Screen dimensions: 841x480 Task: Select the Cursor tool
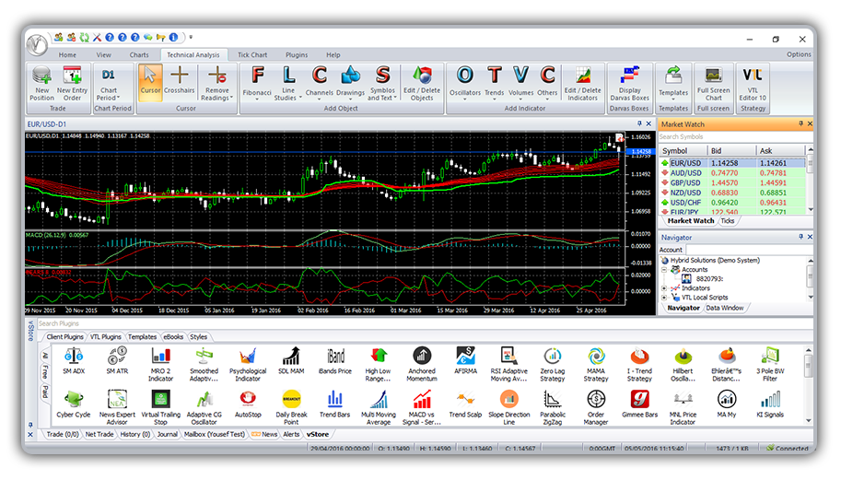[x=150, y=82]
